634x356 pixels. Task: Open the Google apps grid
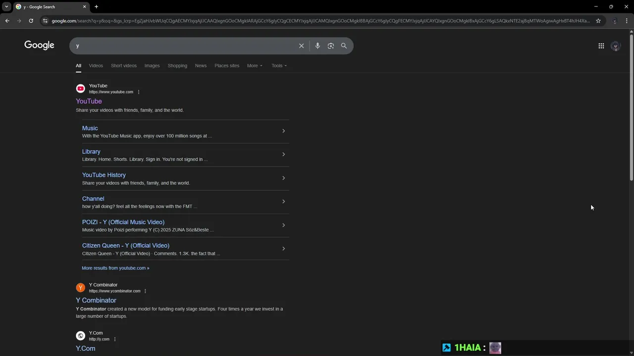[601, 46]
